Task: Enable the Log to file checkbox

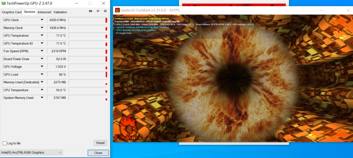Action: 5,143
